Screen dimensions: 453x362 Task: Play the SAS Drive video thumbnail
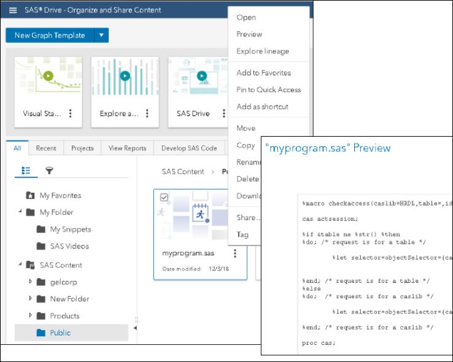tap(202, 76)
